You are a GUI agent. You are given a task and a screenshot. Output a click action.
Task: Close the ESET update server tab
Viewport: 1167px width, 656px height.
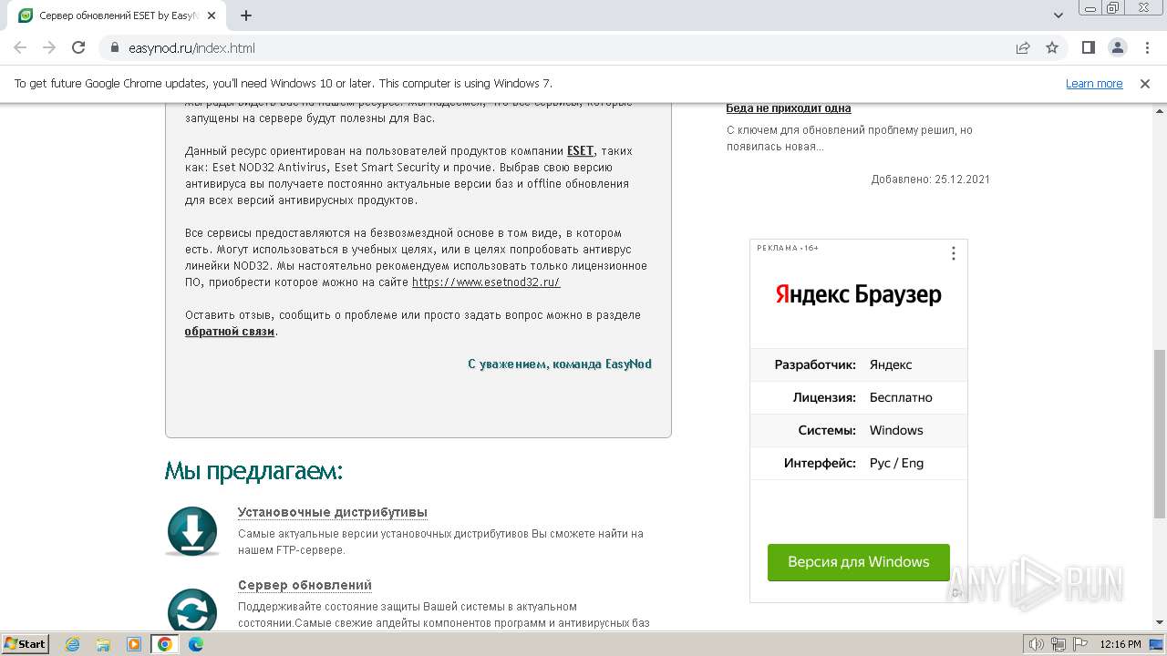212,15
